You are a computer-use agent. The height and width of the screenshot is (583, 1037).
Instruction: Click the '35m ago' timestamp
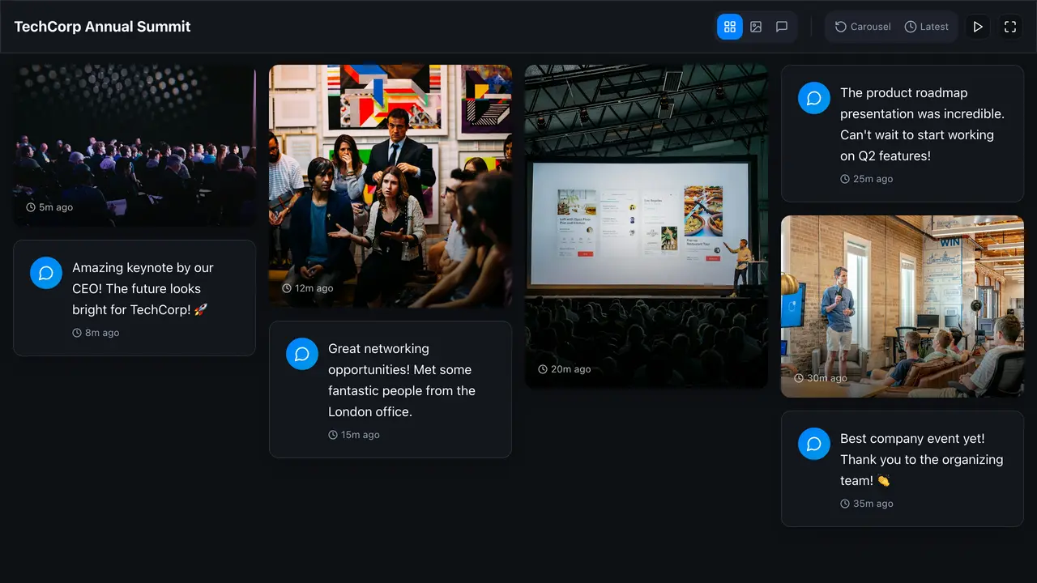pos(867,504)
